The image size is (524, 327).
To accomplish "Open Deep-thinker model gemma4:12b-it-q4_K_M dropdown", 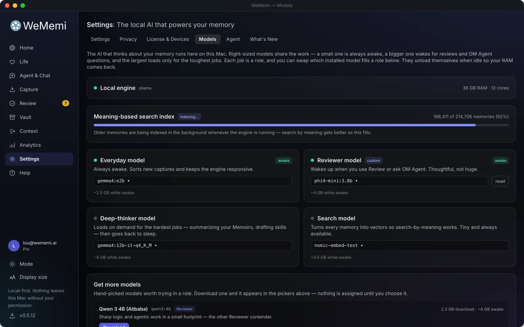I will (x=193, y=246).
